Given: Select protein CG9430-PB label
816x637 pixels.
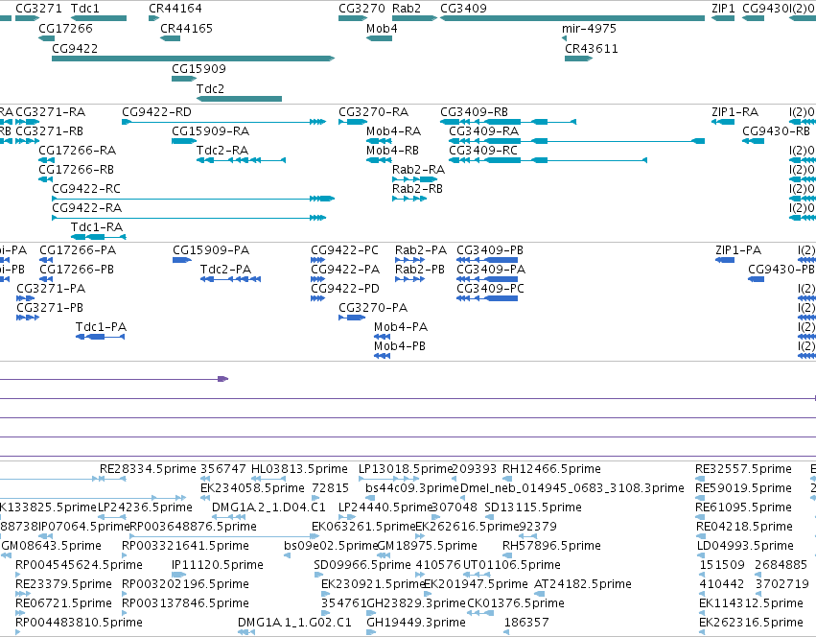Looking at the screenshot, I should click(x=781, y=270).
